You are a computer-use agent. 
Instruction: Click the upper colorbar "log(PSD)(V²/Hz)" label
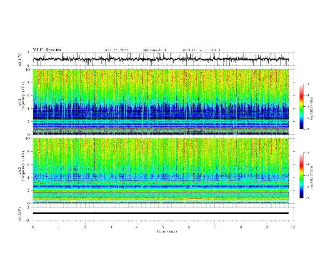pyautogui.click(x=312, y=109)
